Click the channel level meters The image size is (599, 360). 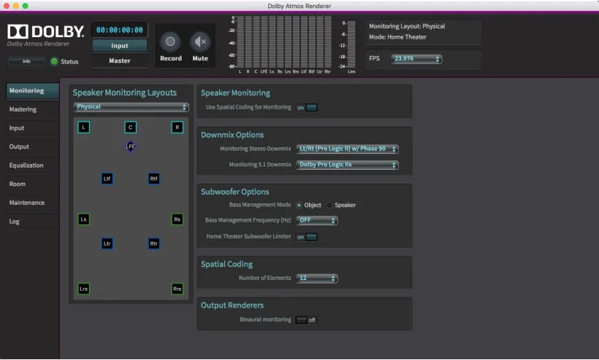284,42
